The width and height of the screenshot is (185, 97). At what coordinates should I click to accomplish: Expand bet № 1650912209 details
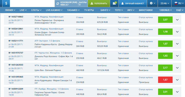click(x=177, y=92)
